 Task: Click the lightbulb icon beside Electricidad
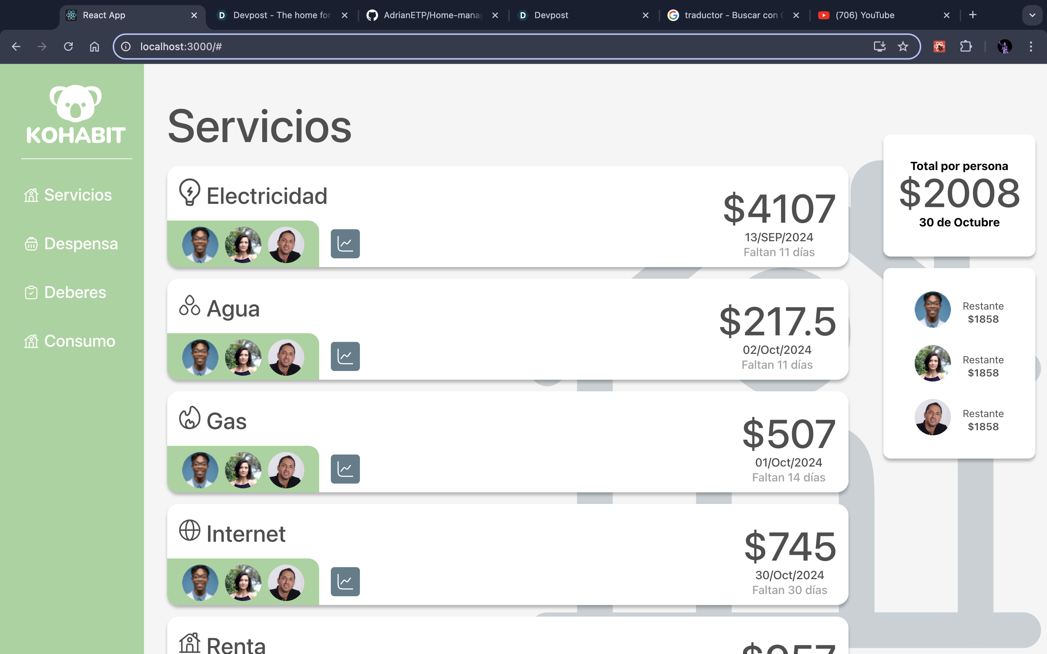coord(189,193)
